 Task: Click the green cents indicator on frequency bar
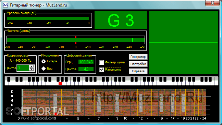[x=133, y=40]
